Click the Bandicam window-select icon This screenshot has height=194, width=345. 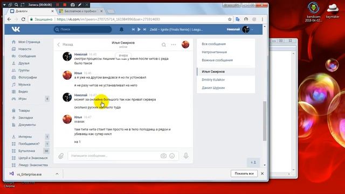pyautogui.click(x=10, y=5)
